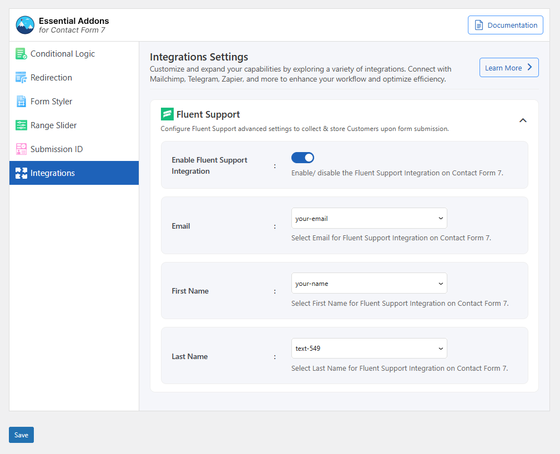Click the Form Styler sidebar icon
560x454 pixels.
coord(21,102)
